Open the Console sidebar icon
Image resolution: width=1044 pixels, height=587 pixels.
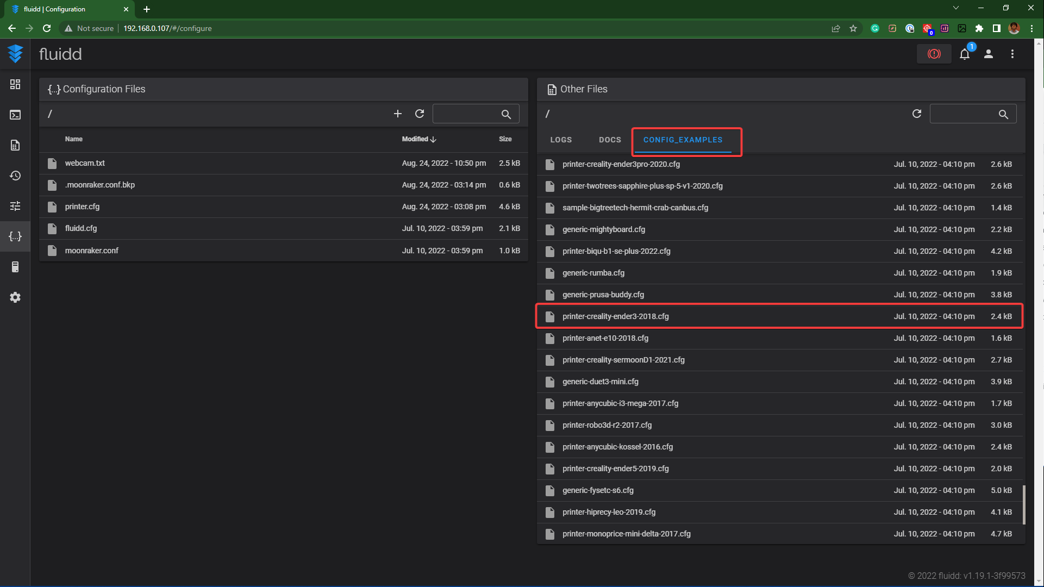pos(15,115)
